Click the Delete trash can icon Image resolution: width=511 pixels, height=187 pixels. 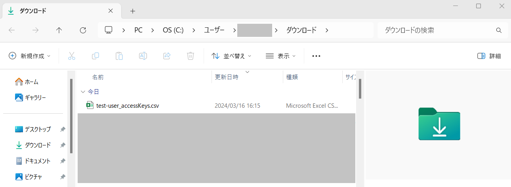tap(191, 56)
